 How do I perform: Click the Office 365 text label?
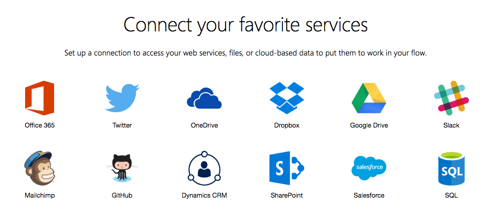[40, 126]
